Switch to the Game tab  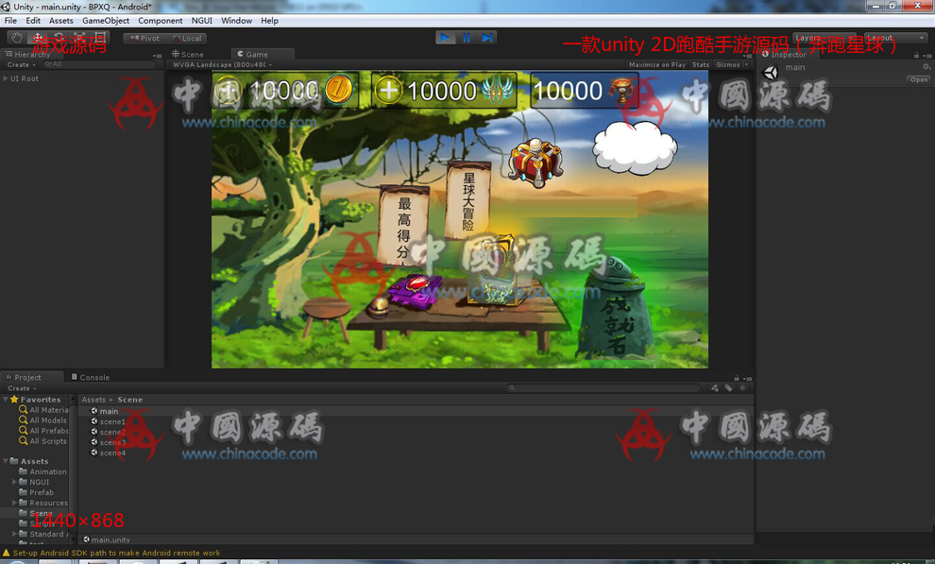click(262, 54)
